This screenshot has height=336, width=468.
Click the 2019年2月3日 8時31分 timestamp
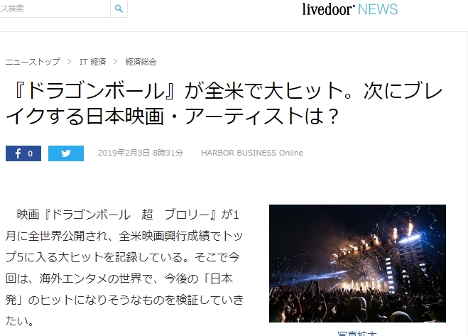[x=141, y=153]
